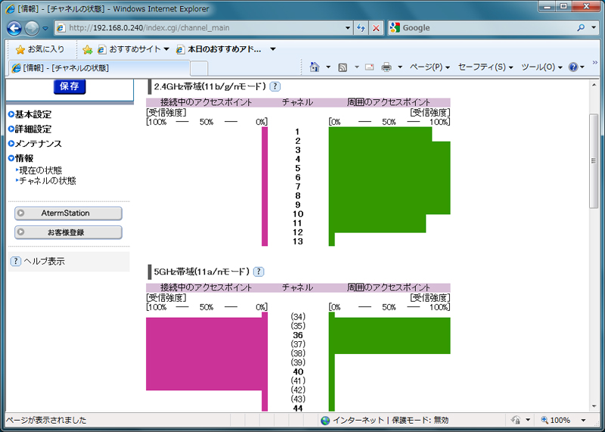The height and width of the screenshot is (432, 605).
Task: Expand the dropdown after 本日のおすすめアド
Action: click(x=273, y=49)
